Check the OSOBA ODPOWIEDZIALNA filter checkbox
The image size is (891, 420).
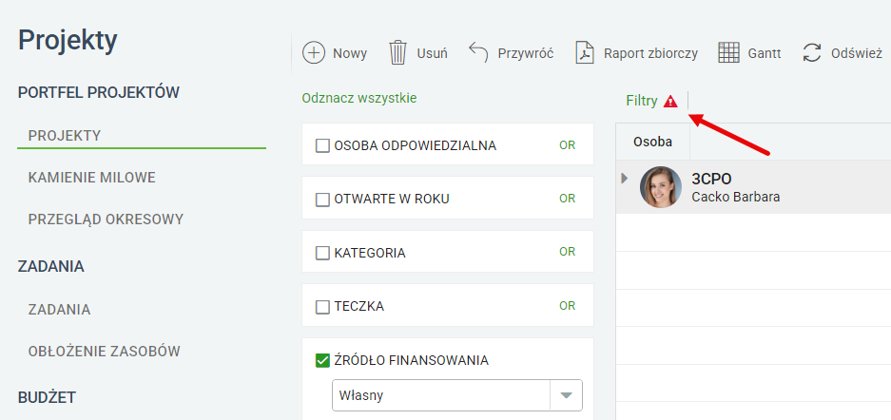click(322, 146)
